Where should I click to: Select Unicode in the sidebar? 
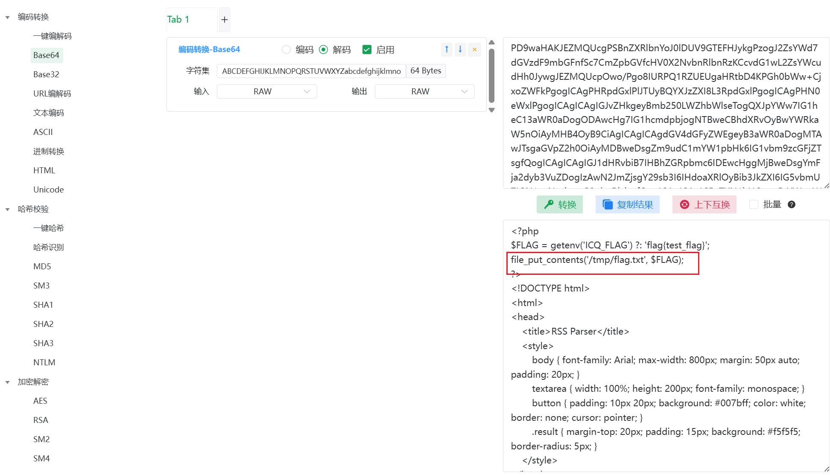49,190
